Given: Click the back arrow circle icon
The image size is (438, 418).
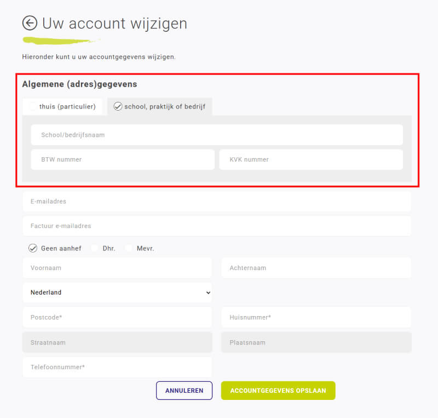Looking at the screenshot, I should 30,23.
